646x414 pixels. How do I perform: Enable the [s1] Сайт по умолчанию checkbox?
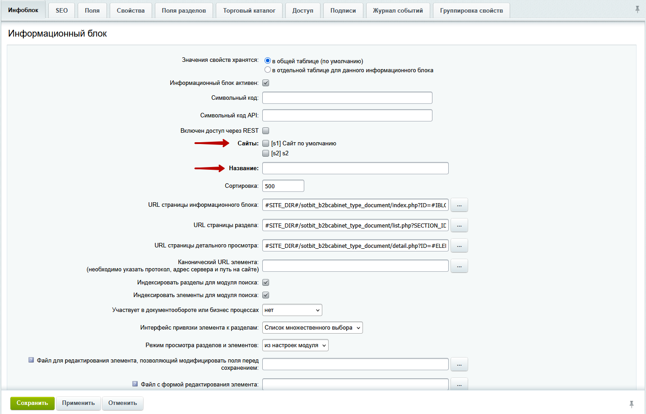click(x=265, y=143)
